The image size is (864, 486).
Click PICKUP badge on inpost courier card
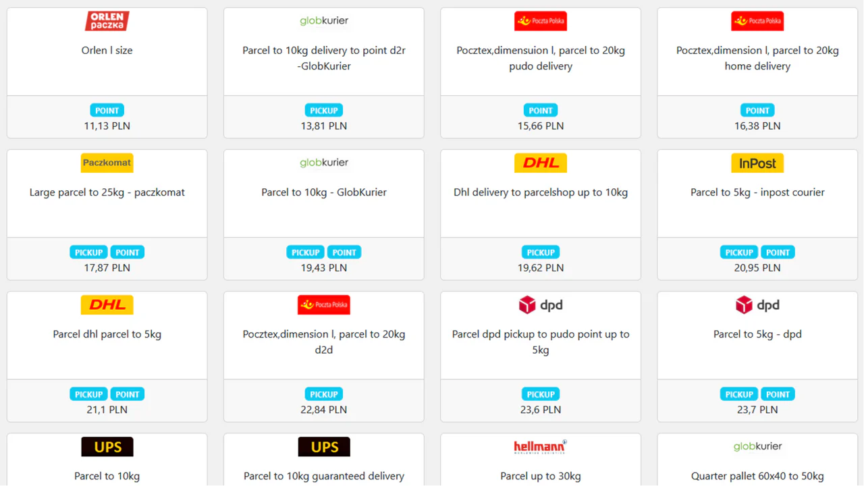click(739, 252)
